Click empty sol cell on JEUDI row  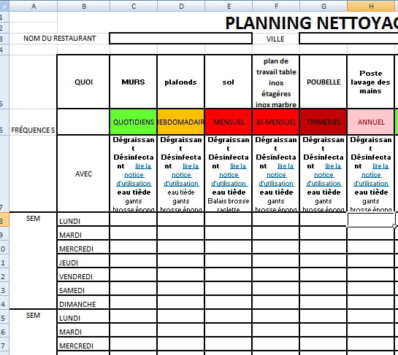point(228,261)
